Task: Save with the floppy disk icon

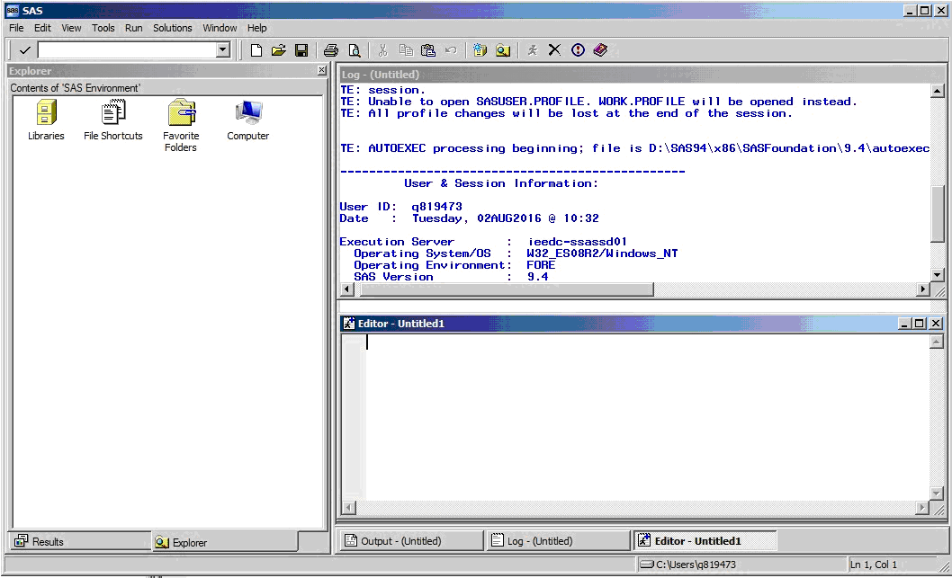Action: click(x=301, y=50)
